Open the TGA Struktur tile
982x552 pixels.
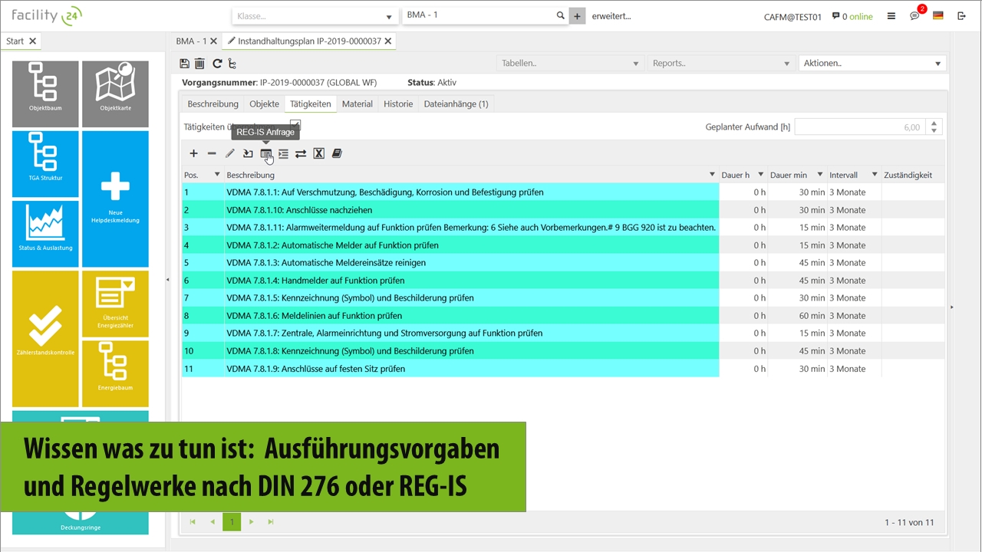45,164
